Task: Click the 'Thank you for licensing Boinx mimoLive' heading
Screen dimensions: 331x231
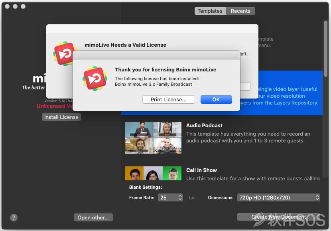Action: 165,70
